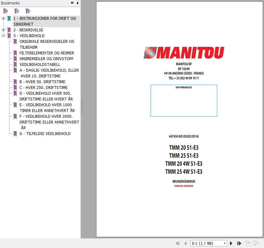Click the TMM 25 4W S1-E3 text
Viewport: 264px width, 248px height.
(184, 172)
